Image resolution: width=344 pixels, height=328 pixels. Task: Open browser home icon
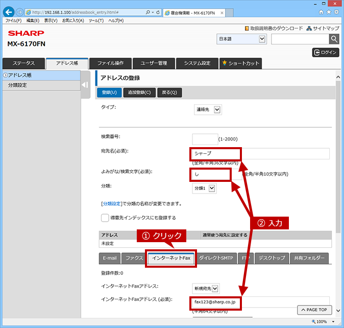(x=321, y=12)
